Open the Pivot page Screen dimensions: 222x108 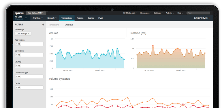click(x=101, y=18)
